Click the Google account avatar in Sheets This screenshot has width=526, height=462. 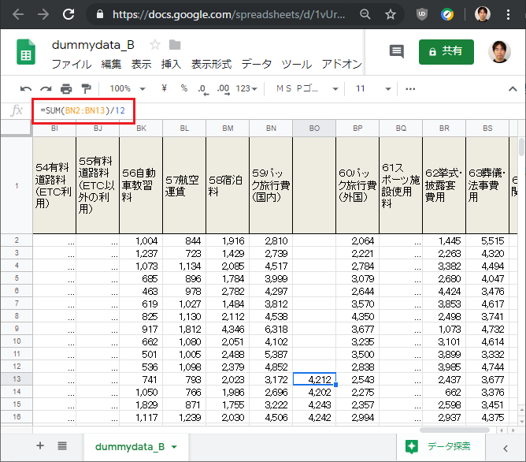(499, 52)
